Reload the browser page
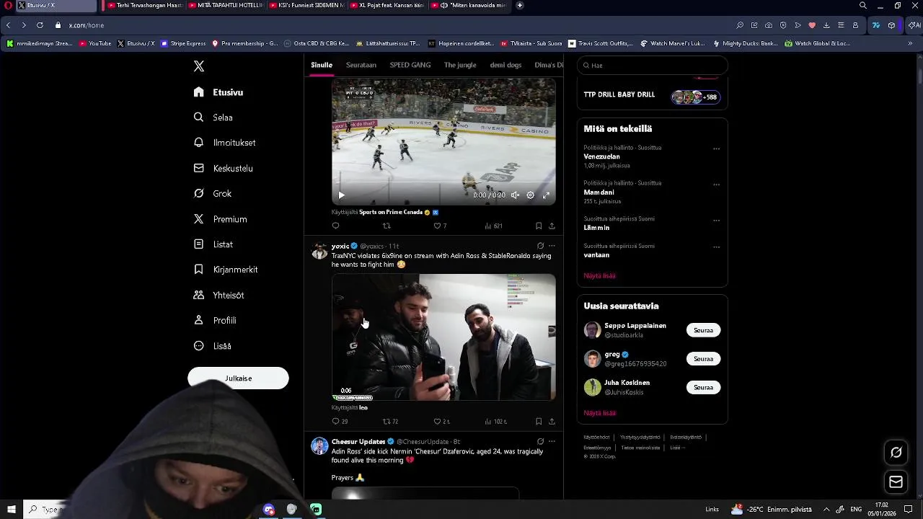923x519 pixels. click(x=40, y=25)
